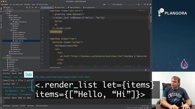Click the Debug bug icon in toolbar
195x109 pixels.
point(129,5)
